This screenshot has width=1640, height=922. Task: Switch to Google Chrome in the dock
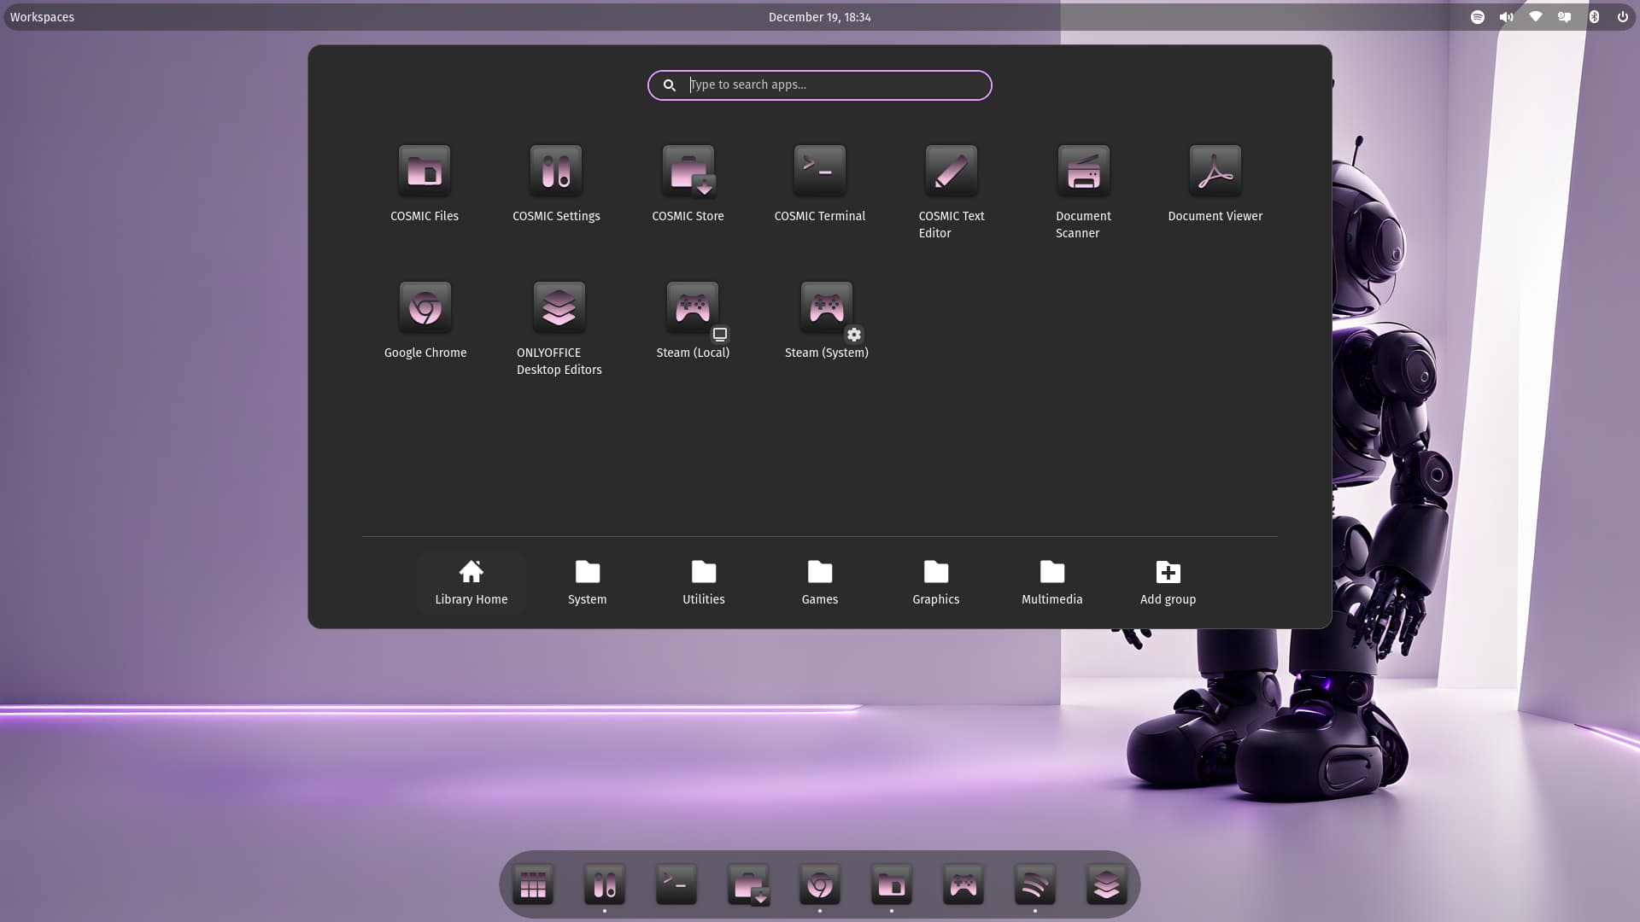click(820, 885)
